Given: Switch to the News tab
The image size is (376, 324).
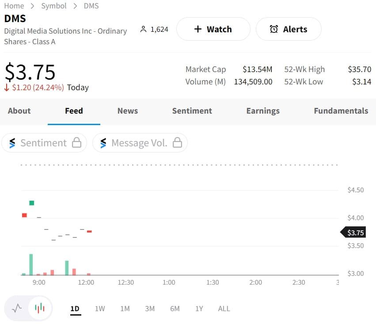Looking at the screenshot, I should (128, 111).
